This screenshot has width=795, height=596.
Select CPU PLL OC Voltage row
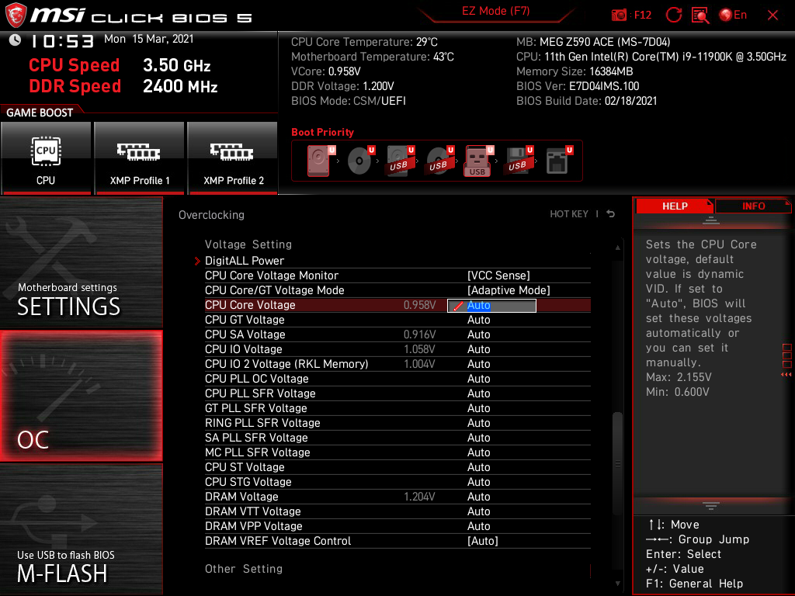[x=397, y=379]
